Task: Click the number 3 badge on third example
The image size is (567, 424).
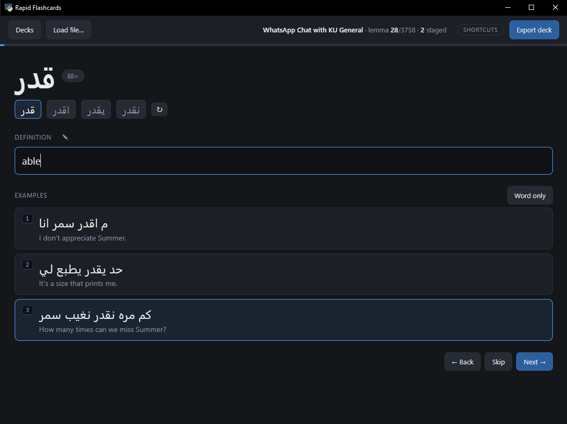Action: [x=27, y=310]
